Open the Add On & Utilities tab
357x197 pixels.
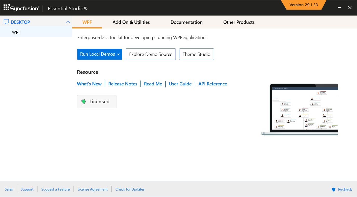click(131, 22)
